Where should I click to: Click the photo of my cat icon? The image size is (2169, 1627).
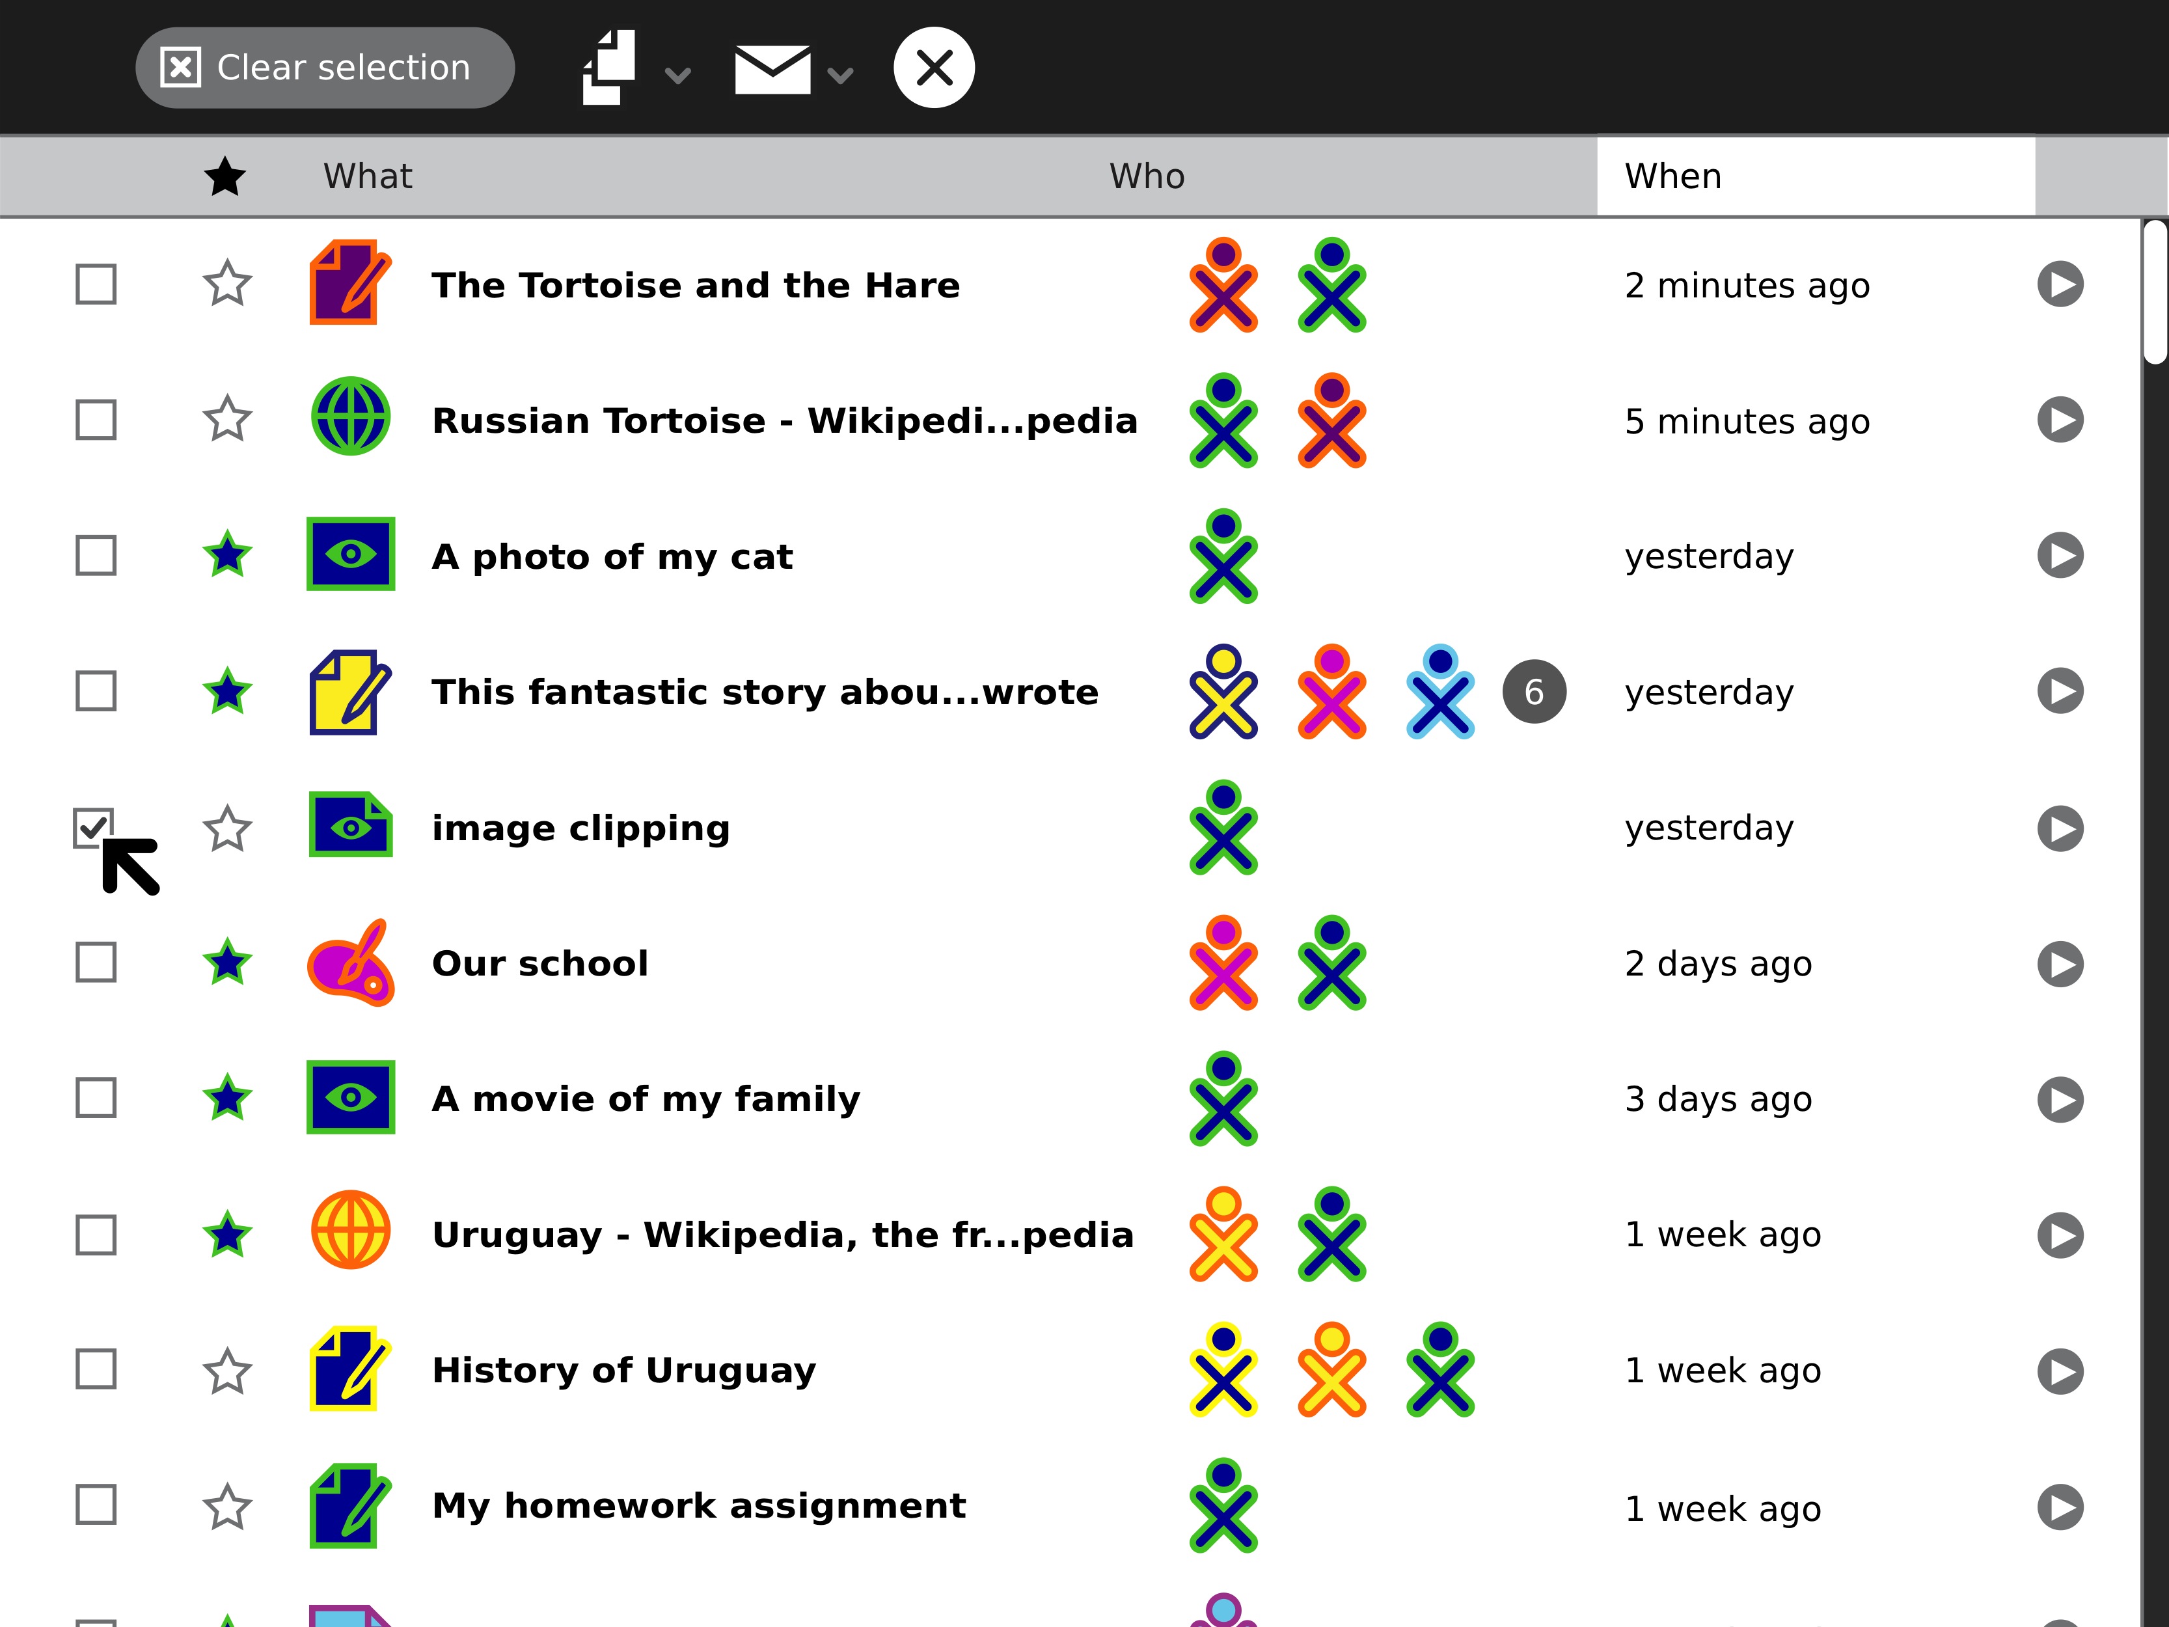[x=350, y=554]
